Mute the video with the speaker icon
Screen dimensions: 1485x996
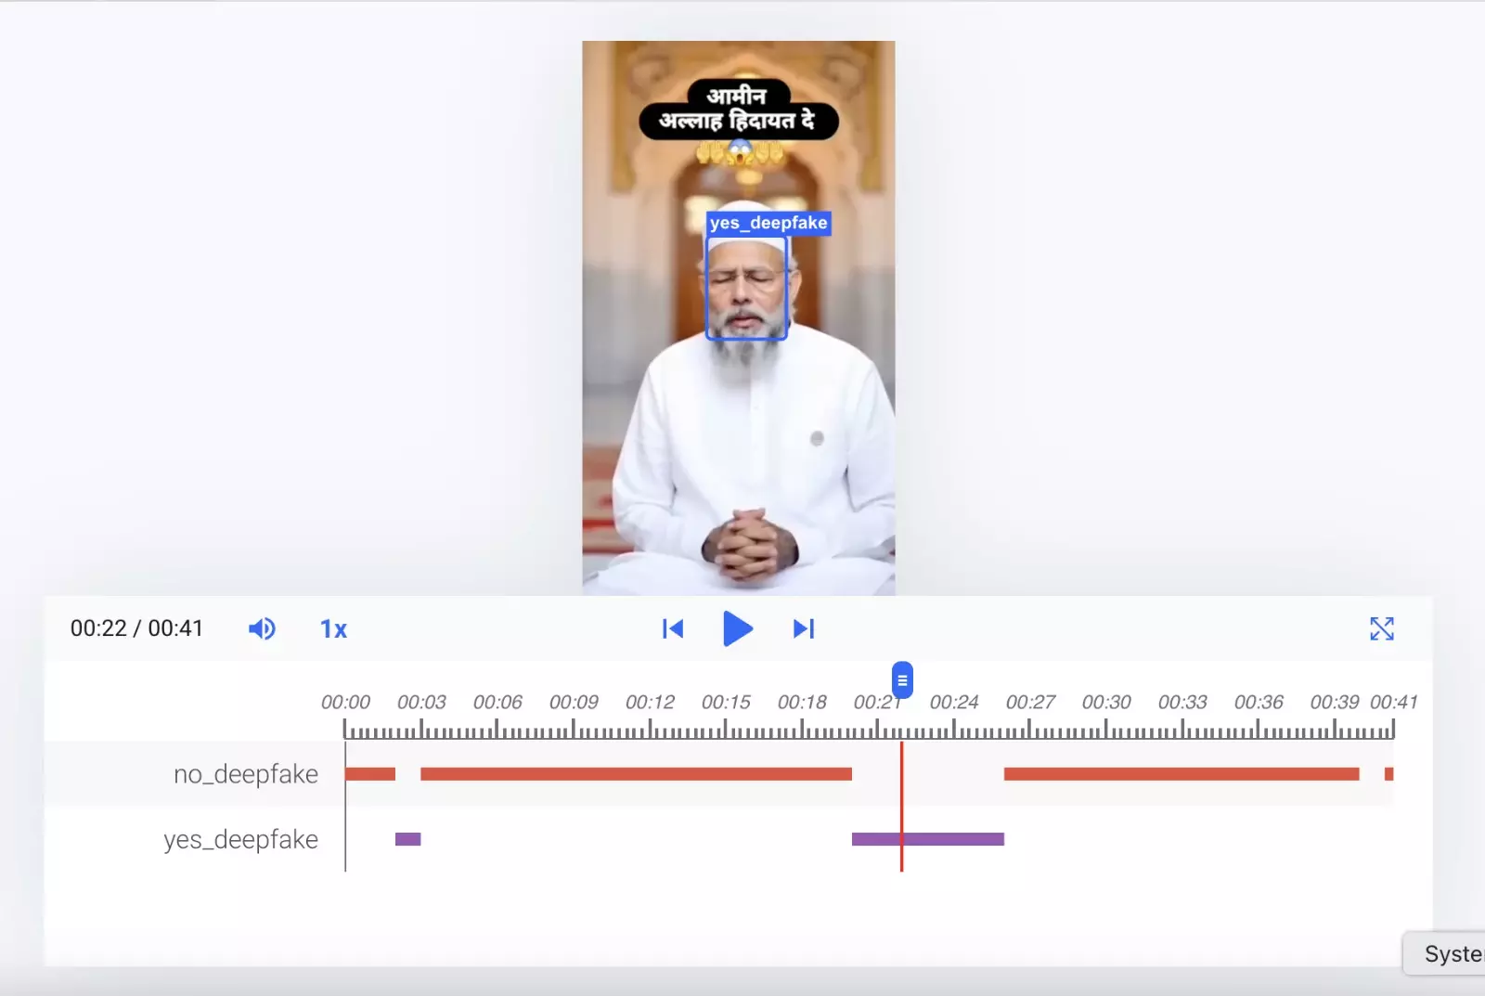click(x=262, y=628)
